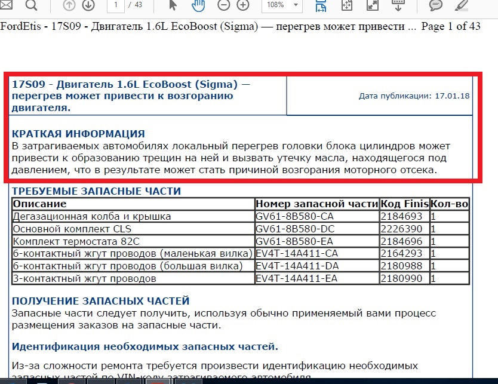This screenshot has height=384, width=498.
Task: Open the 108% zoom dropdown
Action: (x=282, y=5)
